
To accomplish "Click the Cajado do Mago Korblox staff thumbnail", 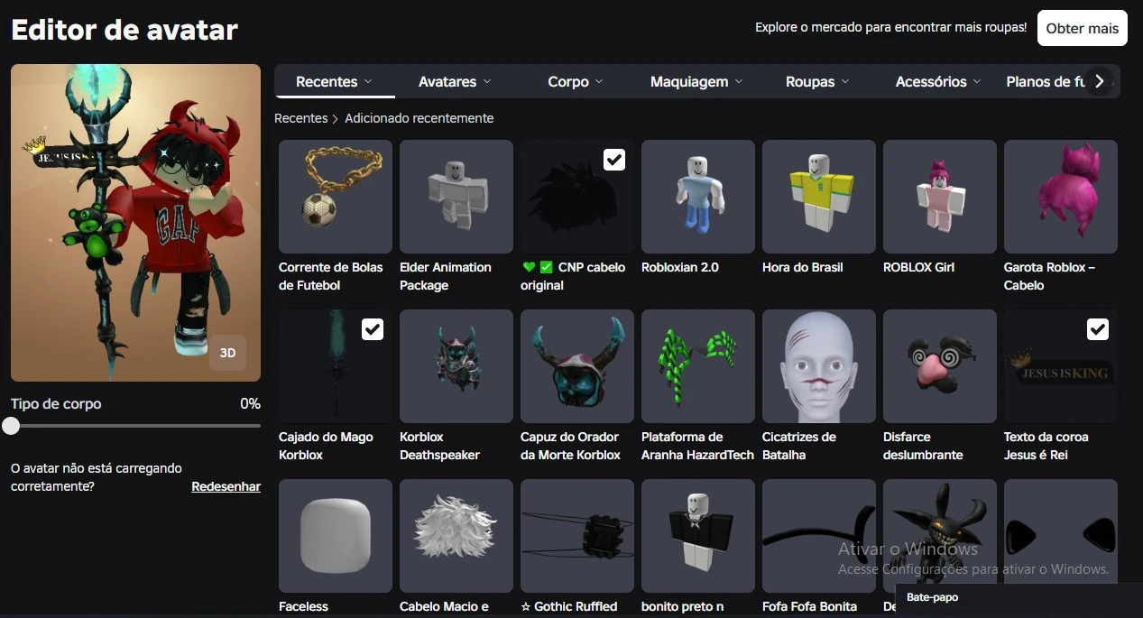I will 335,365.
